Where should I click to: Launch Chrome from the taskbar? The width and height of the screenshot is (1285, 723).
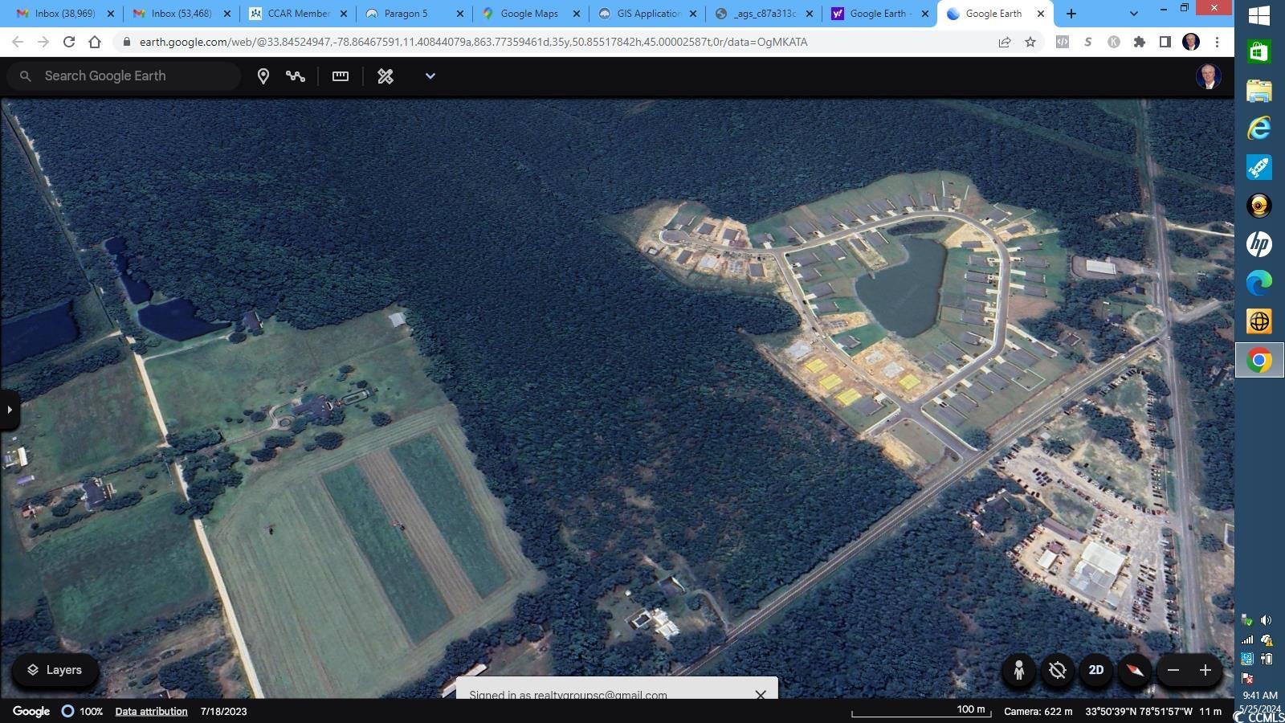(x=1258, y=360)
